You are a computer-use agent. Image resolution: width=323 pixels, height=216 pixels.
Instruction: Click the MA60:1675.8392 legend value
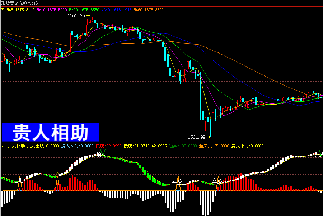tap(149, 10)
